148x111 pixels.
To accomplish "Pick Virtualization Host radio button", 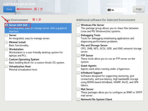I will [x=6, y=66].
